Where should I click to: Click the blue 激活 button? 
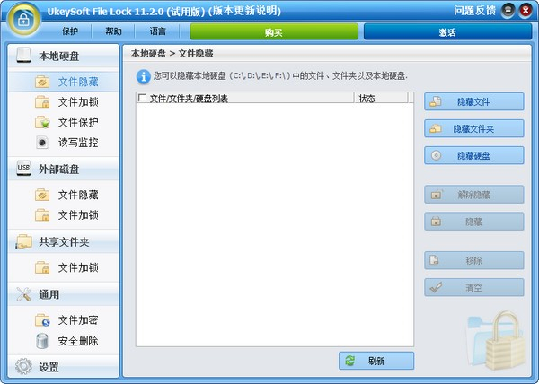(447, 32)
